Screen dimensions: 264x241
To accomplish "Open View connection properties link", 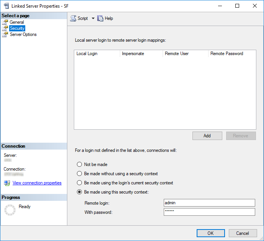I will pyautogui.click(x=37, y=183).
